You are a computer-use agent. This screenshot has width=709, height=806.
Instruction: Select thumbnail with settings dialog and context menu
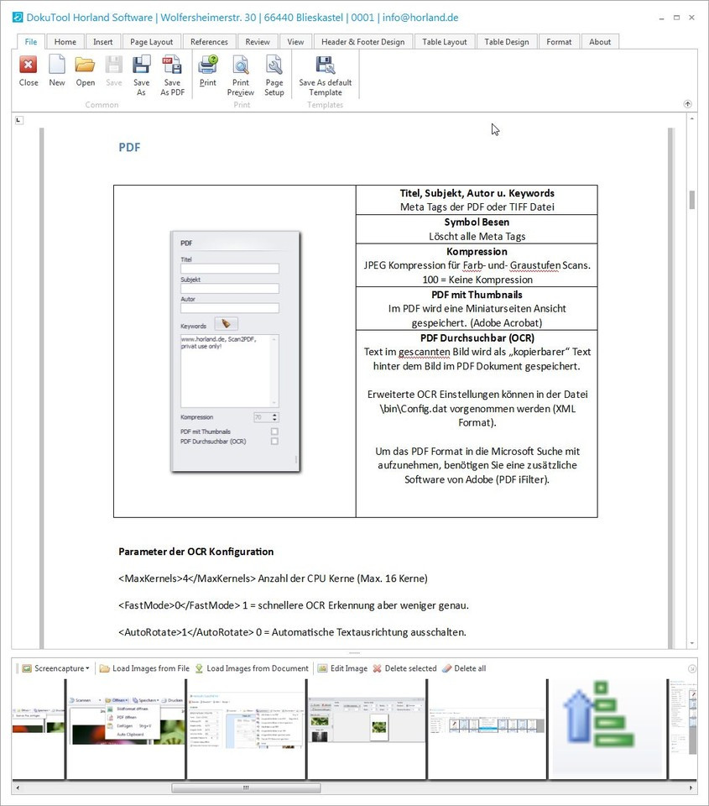click(x=246, y=729)
